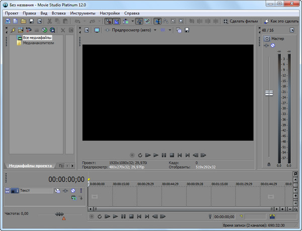
Task: Open the Вставка menu
Action: [58, 13]
